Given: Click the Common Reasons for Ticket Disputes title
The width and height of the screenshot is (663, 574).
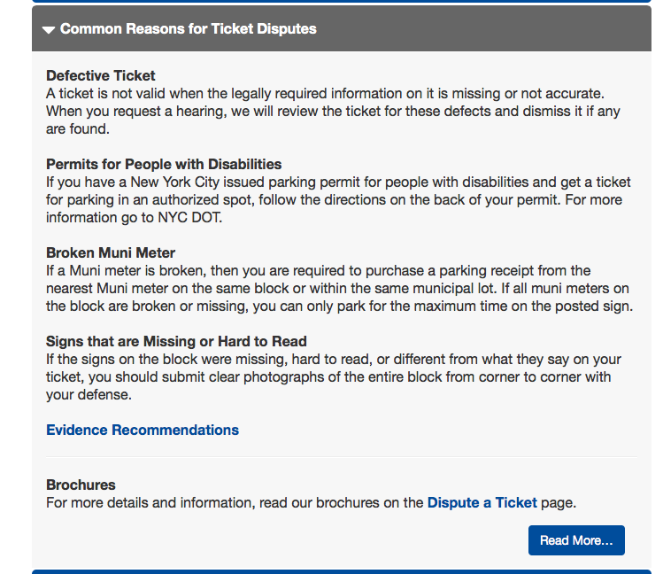Looking at the screenshot, I should [189, 28].
